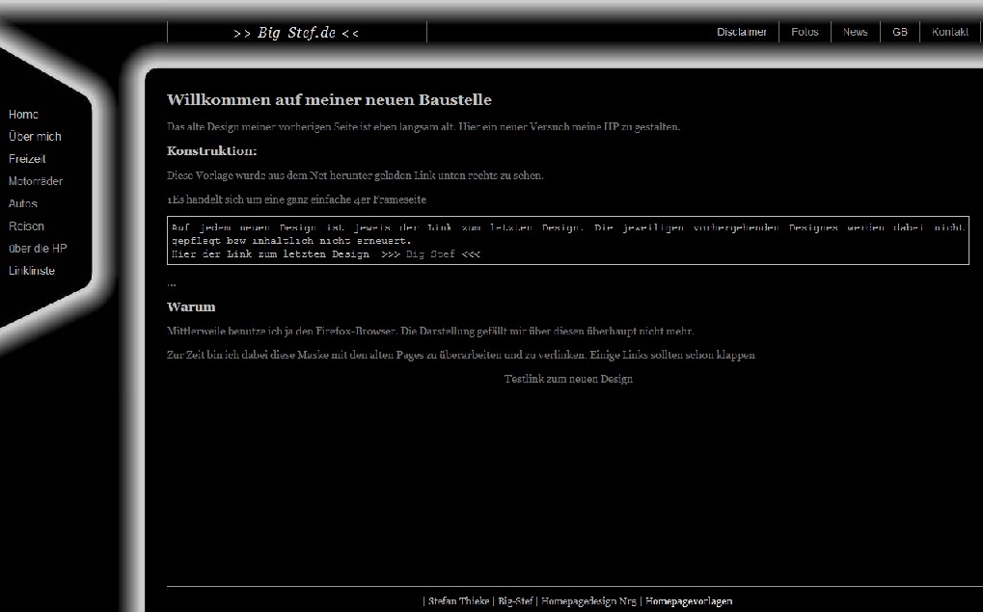Navigate to Home in the sidebar

23,115
